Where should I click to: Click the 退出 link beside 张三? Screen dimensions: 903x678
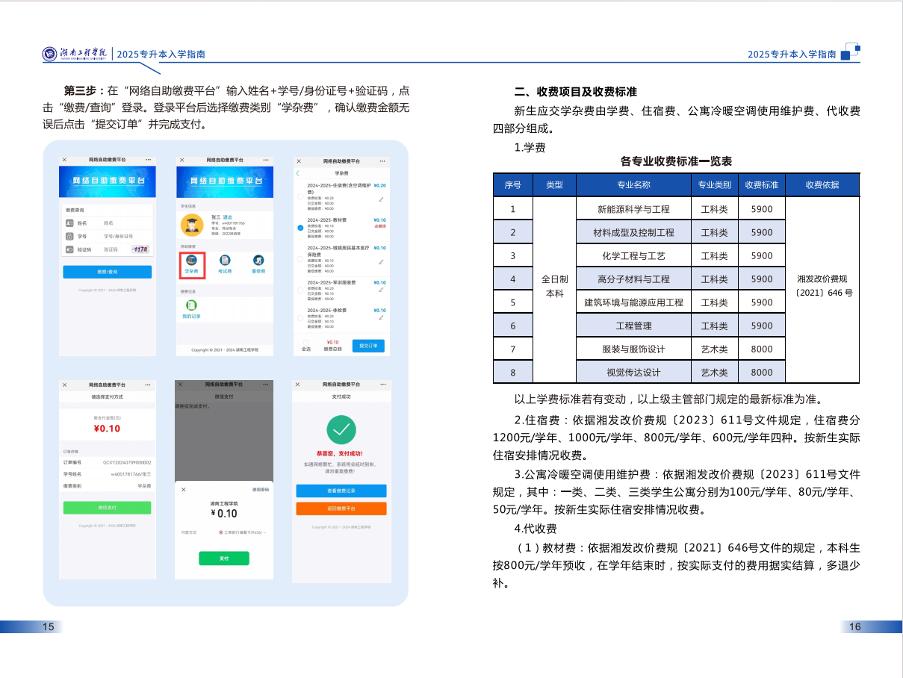[228, 217]
